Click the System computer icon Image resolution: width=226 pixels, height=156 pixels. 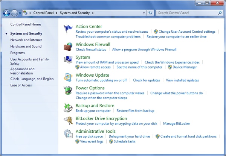pos(68,60)
